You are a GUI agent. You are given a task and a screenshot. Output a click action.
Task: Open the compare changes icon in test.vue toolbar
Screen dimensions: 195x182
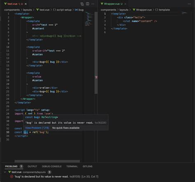coord(82,4)
